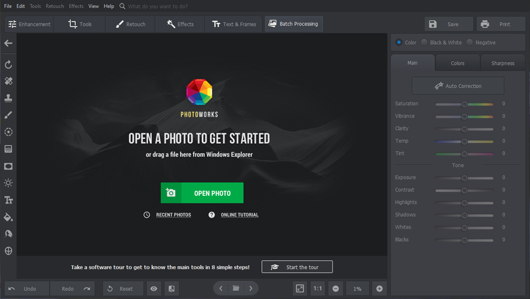Click the Vibrance slider handle
The image size is (530, 299).
tap(465, 117)
